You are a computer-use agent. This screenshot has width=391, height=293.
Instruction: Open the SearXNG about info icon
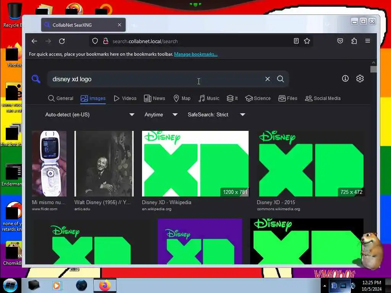click(345, 79)
